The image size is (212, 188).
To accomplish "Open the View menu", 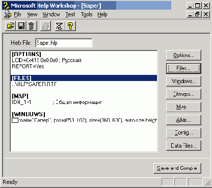I will click(x=32, y=15).
